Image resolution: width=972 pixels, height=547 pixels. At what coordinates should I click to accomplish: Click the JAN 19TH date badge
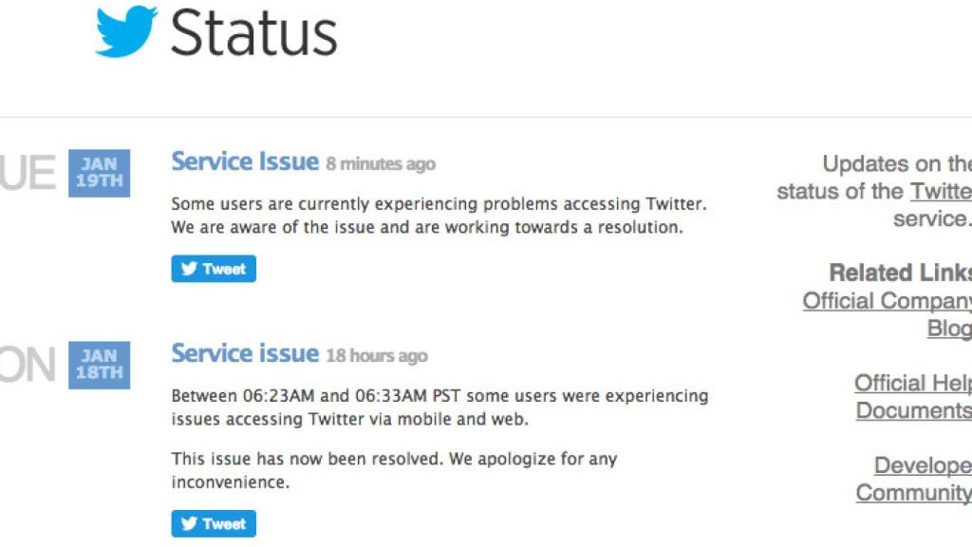tap(99, 173)
